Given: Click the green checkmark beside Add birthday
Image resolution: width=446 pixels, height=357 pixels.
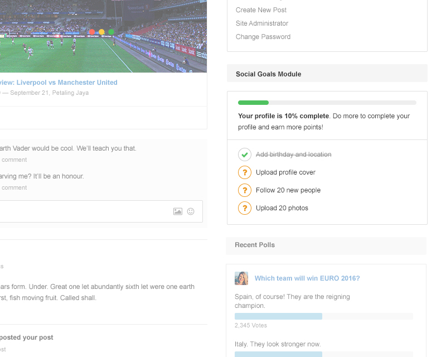Looking at the screenshot, I should (x=244, y=155).
